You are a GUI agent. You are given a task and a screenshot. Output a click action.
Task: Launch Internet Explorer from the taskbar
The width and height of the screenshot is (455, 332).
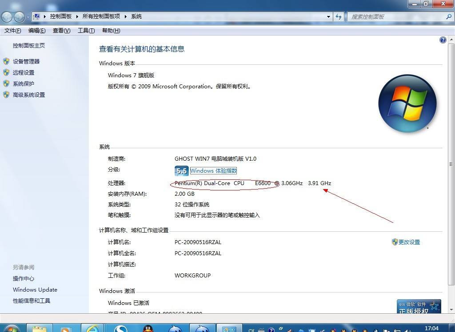tap(93, 329)
